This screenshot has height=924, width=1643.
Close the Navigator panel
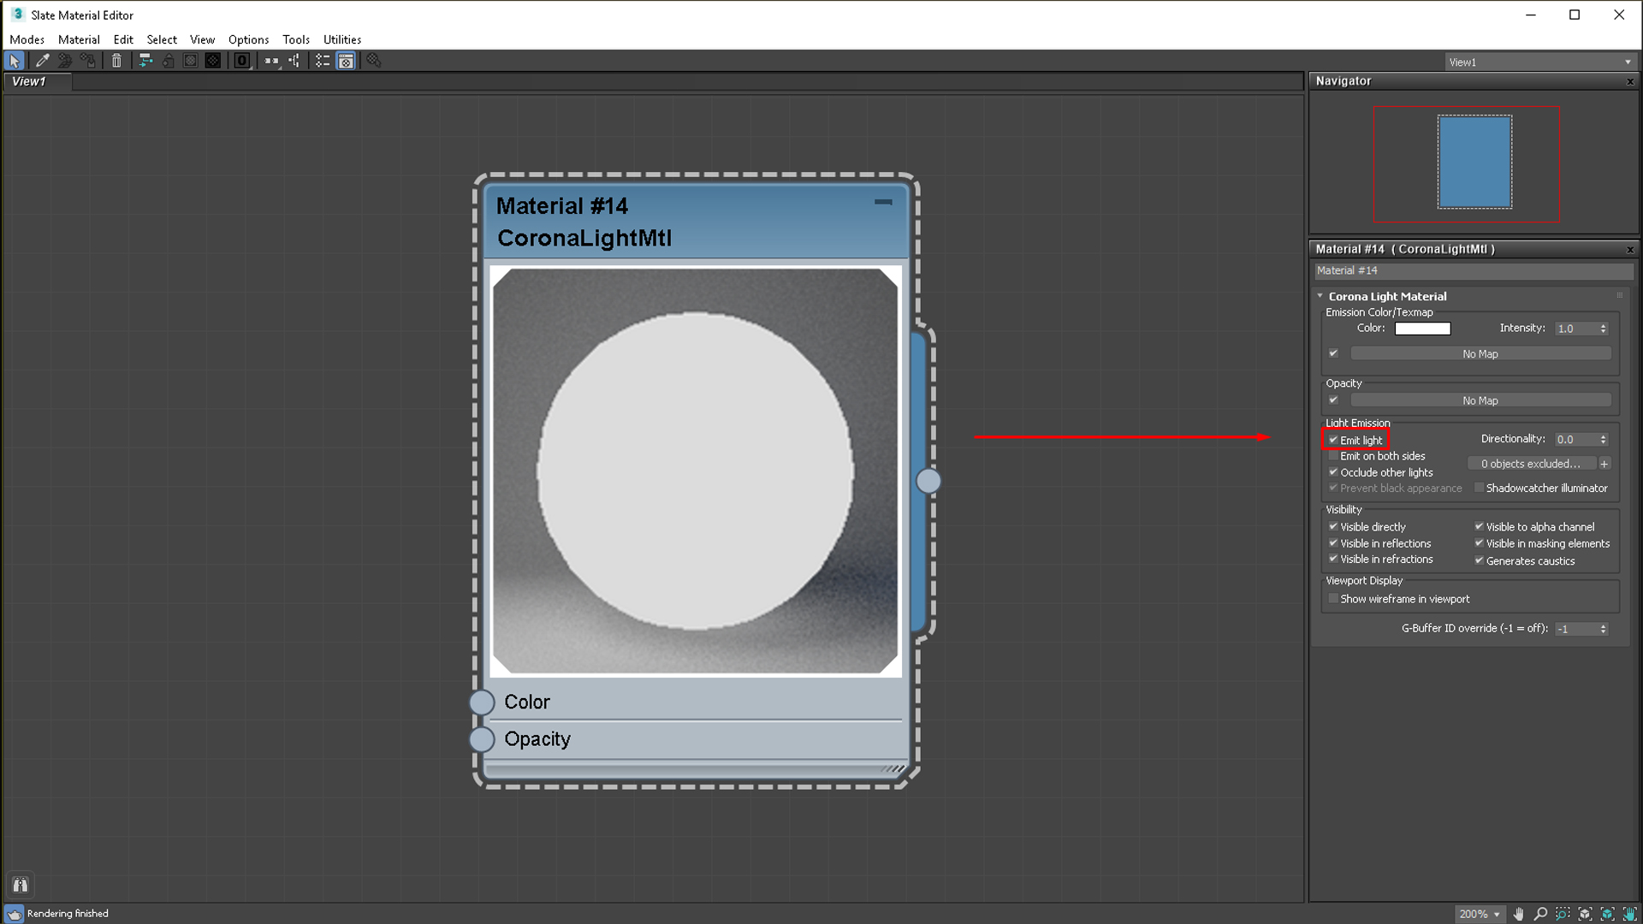tap(1630, 81)
